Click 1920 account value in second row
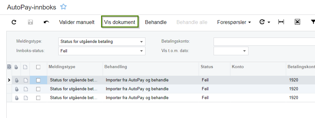 [x=293, y=89]
